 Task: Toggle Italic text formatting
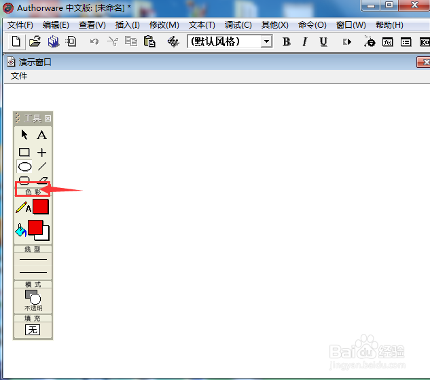(305, 42)
